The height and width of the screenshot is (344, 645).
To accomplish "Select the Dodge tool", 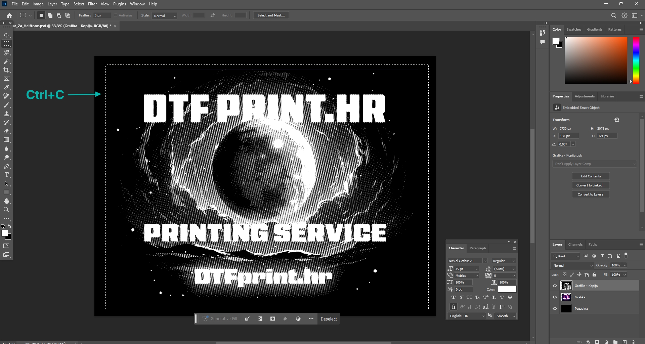I will [6, 157].
